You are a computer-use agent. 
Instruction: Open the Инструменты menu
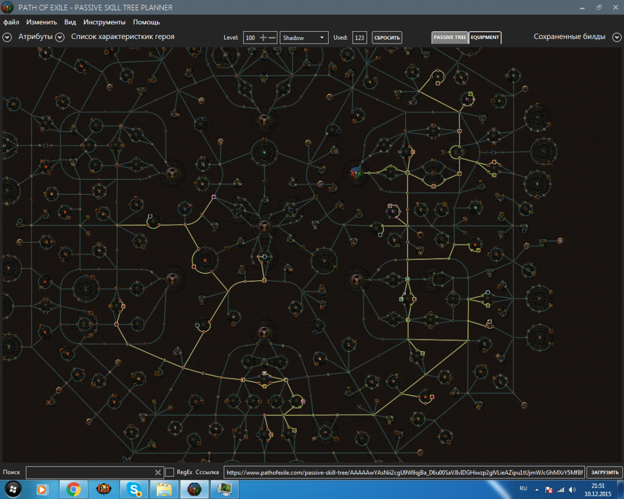coord(105,22)
